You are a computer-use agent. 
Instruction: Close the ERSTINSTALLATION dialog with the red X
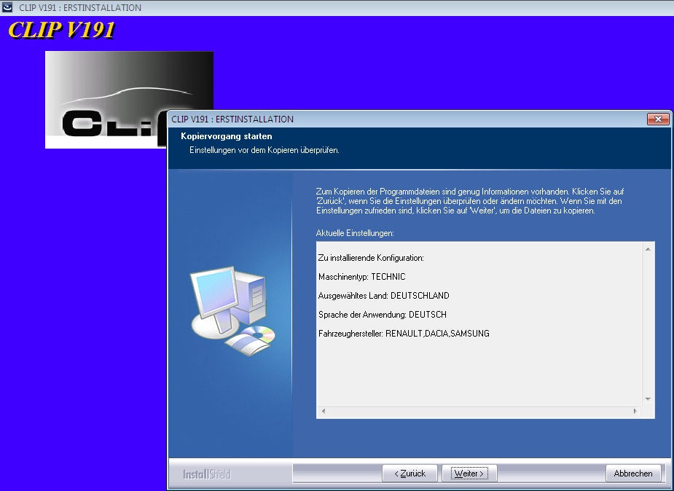click(657, 119)
